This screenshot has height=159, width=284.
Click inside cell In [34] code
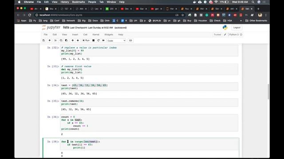[149, 87]
